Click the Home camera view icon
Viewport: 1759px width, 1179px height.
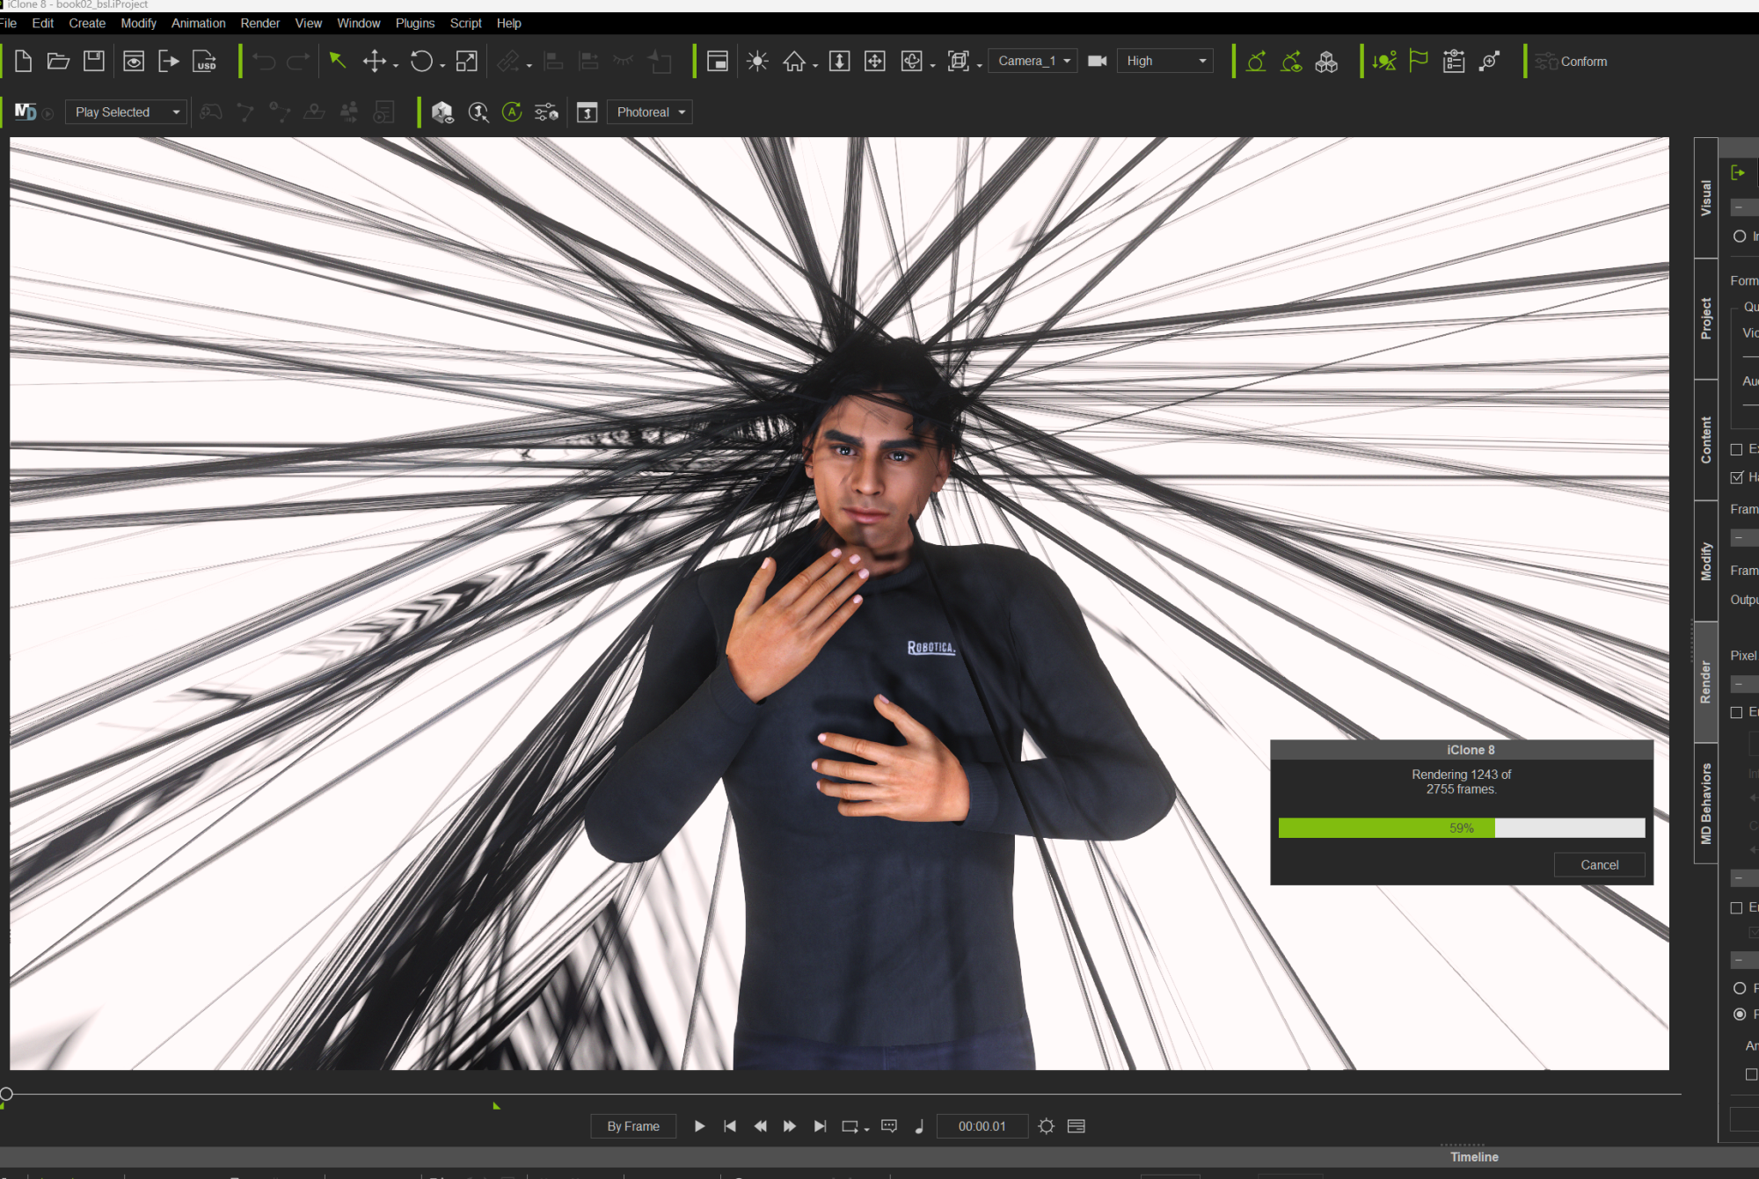794,62
